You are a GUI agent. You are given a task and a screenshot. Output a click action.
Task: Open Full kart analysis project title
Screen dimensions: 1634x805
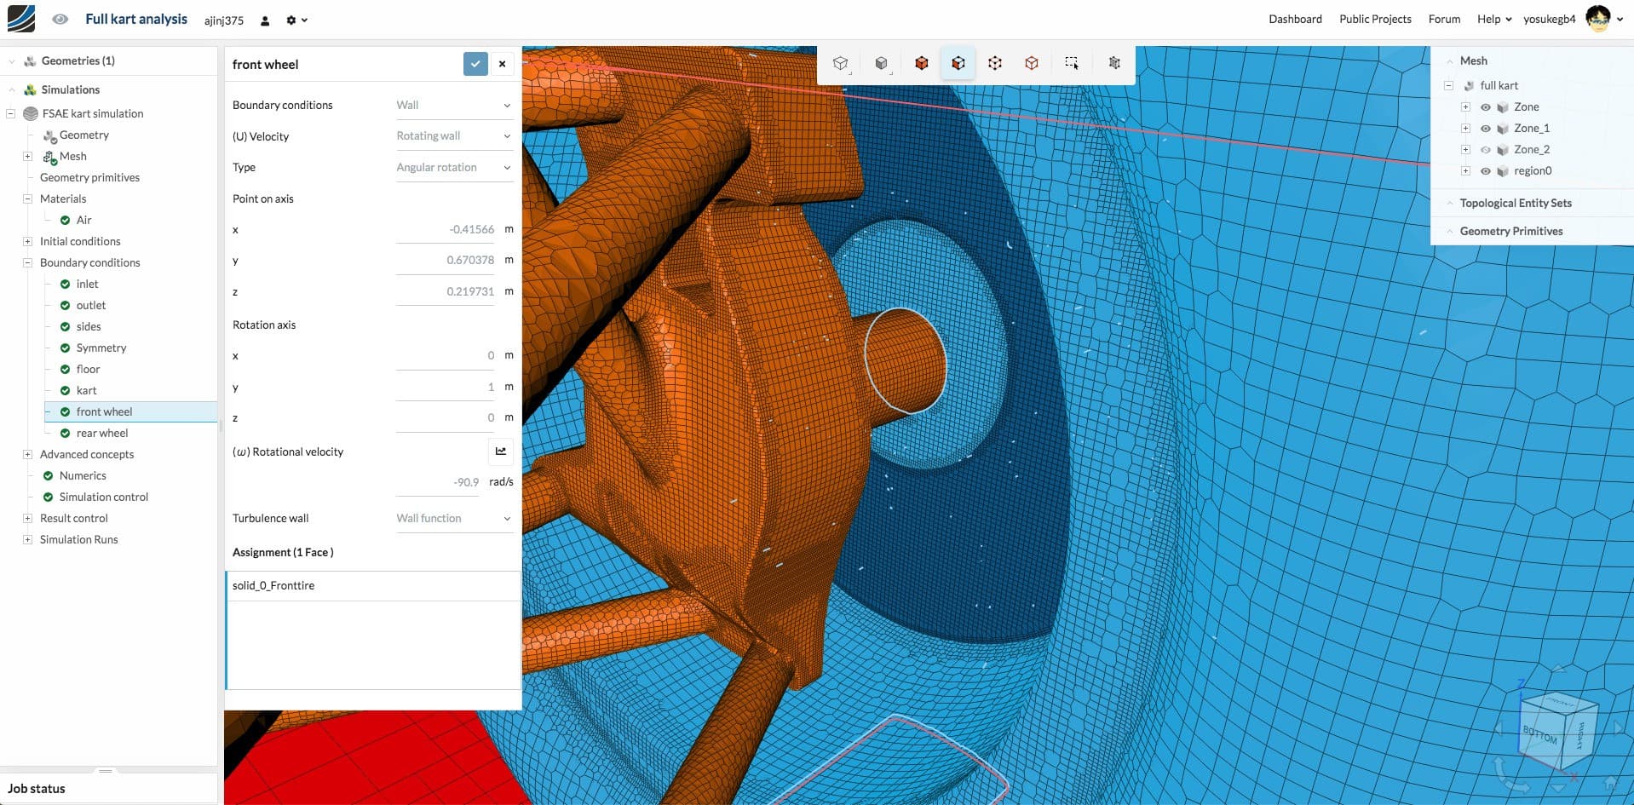(136, 19)
